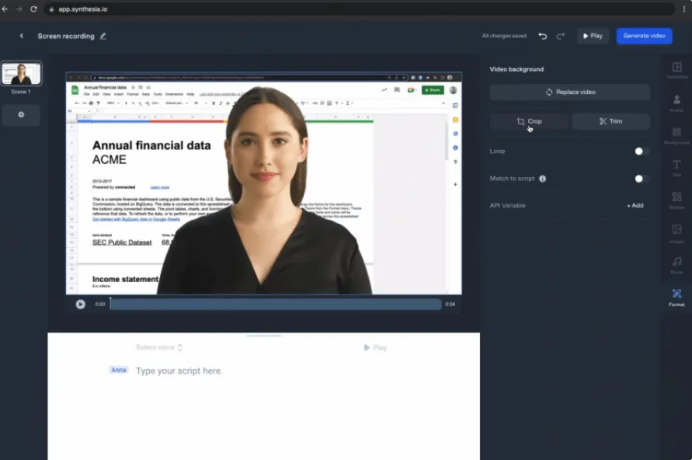Click the Generate video button
This screenshot has height=460, width=692.
(x=644, y=36)
